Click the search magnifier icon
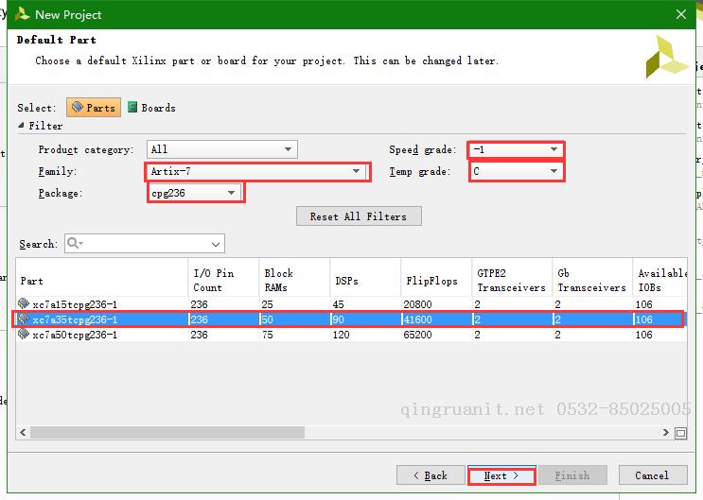Screen dimensions: 703x500 pos(75,244)
